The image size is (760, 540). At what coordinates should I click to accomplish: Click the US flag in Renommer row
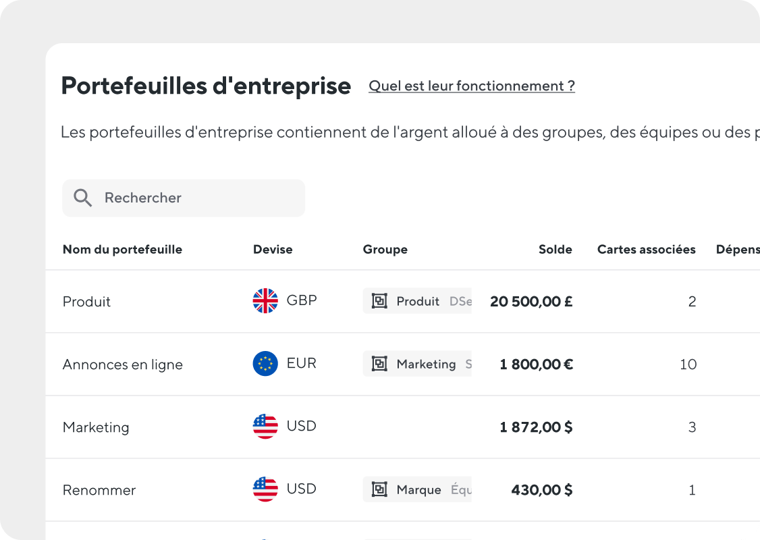tap(265, 489)
